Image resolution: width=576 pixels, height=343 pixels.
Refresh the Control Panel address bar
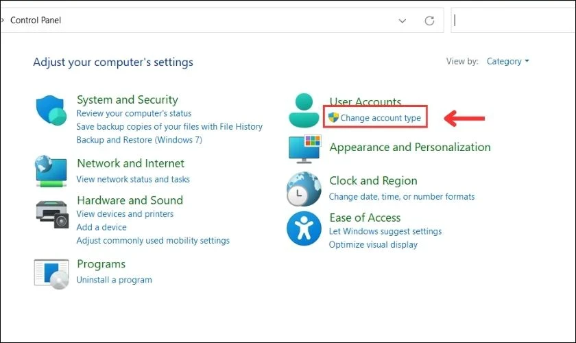tap(429, 21)
